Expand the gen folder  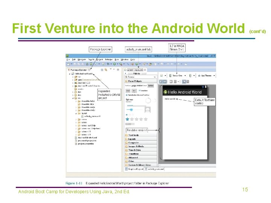click(x=73, y=80)
